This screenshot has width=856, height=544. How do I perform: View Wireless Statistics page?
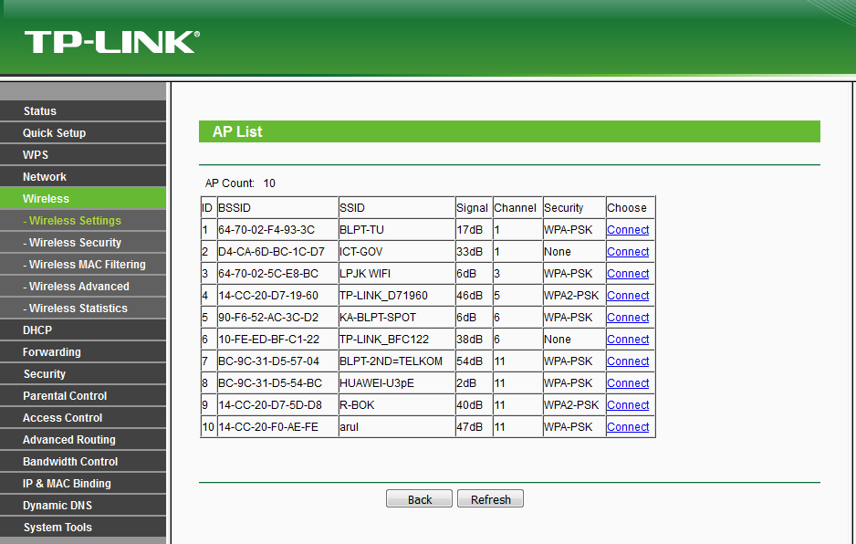(x=83, y=308)
